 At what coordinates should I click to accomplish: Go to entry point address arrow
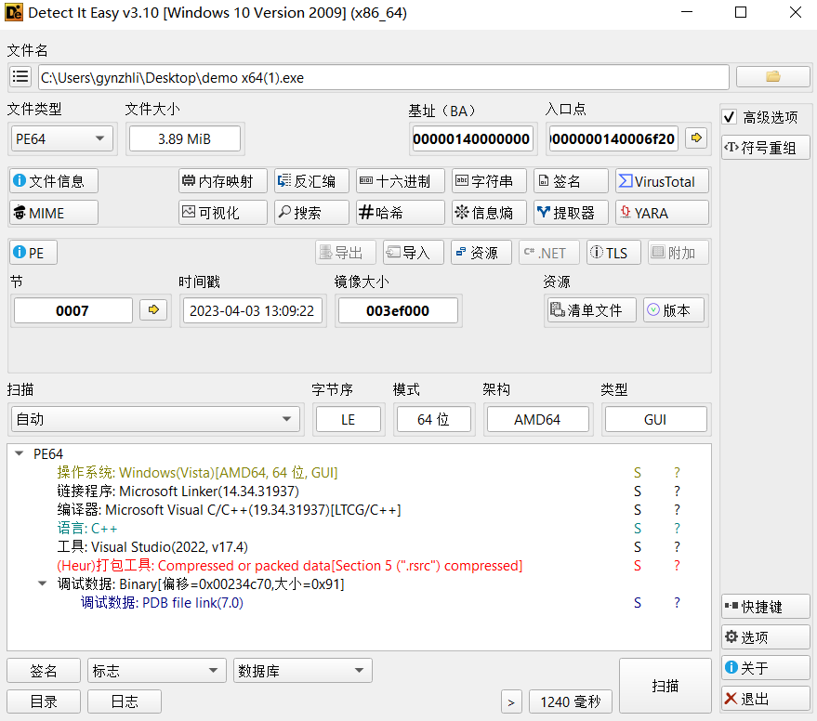coord(696,138)
